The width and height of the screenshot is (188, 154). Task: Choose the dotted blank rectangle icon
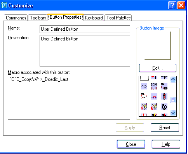(x=144, y=78)
